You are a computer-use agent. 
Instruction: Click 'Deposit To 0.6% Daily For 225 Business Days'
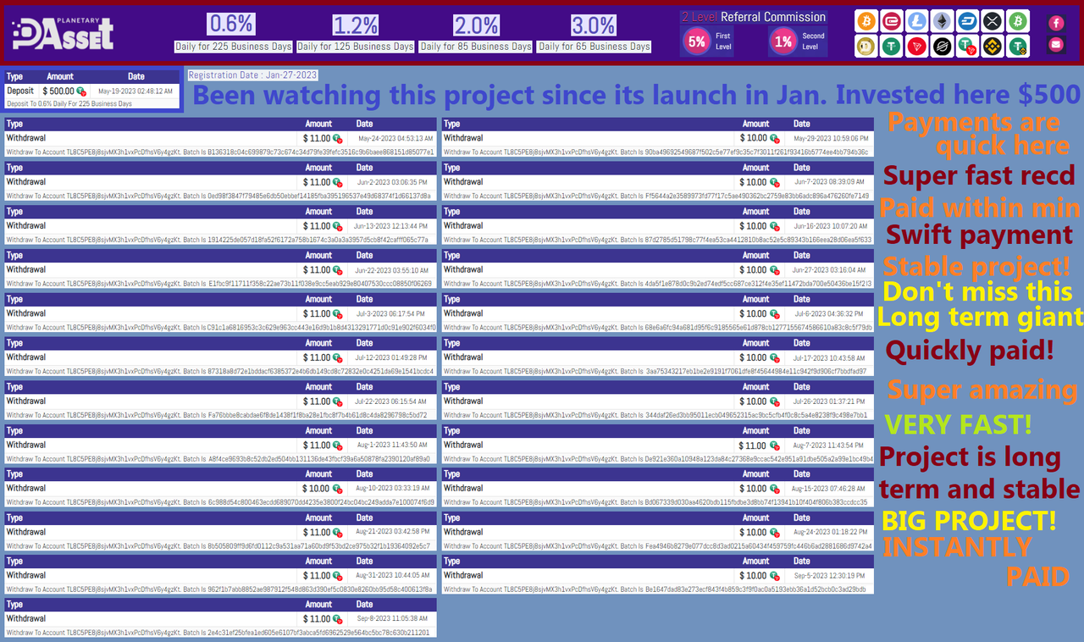coord(69,103)
